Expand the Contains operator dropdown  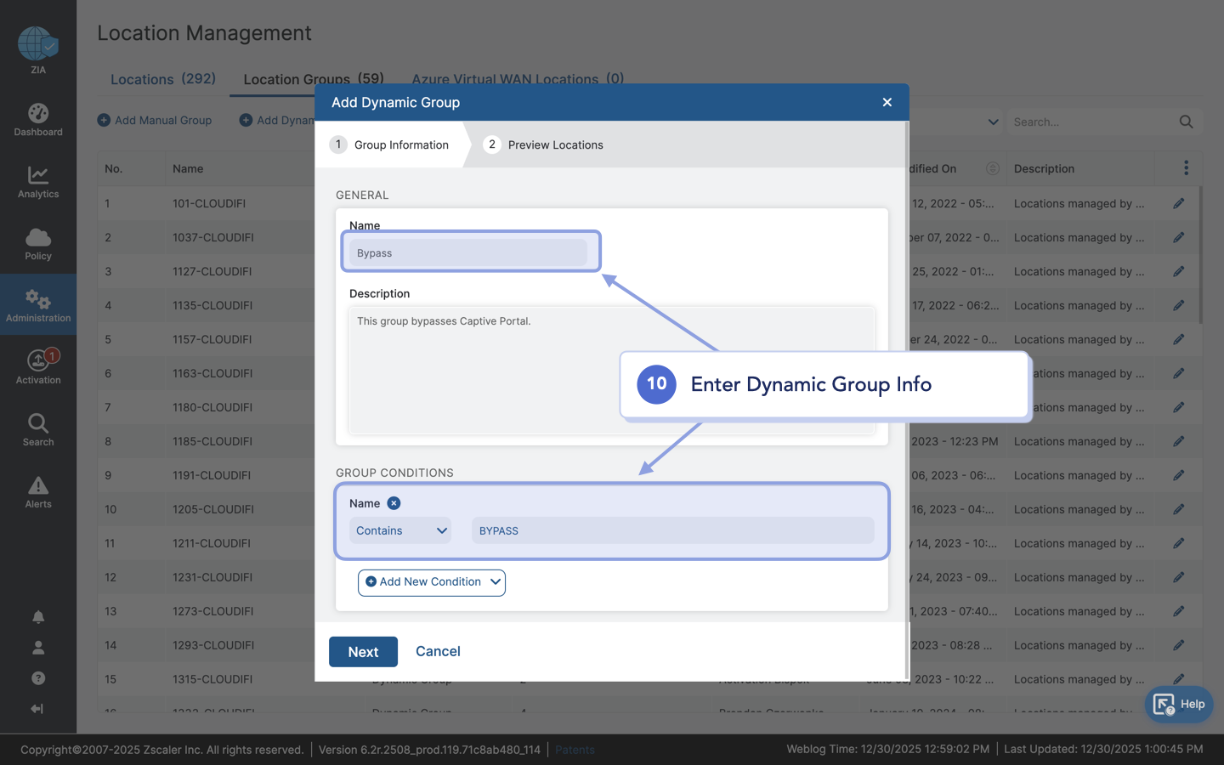click(x=400, y=530)
